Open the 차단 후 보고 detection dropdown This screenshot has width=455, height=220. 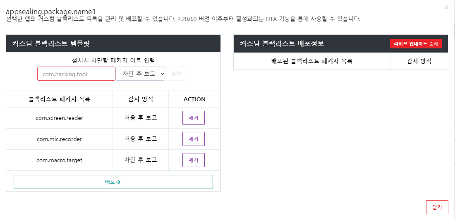140,74
